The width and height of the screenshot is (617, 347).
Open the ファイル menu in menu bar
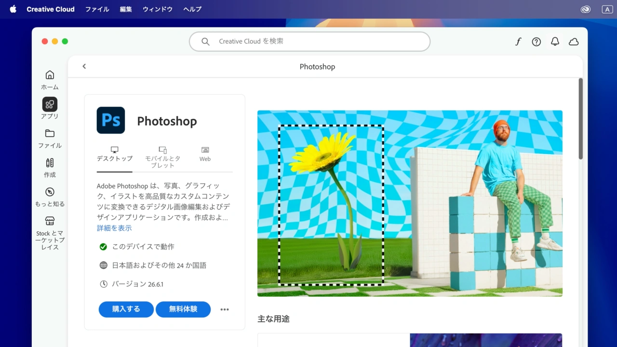(97, 9)
